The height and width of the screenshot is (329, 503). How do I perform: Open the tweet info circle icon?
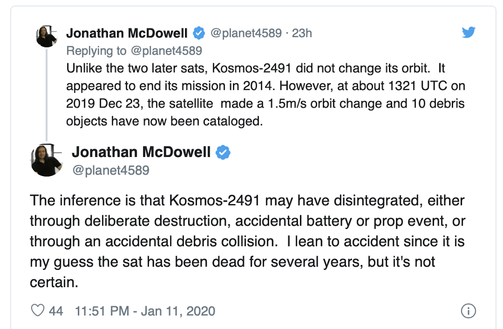tap(468, 311)
